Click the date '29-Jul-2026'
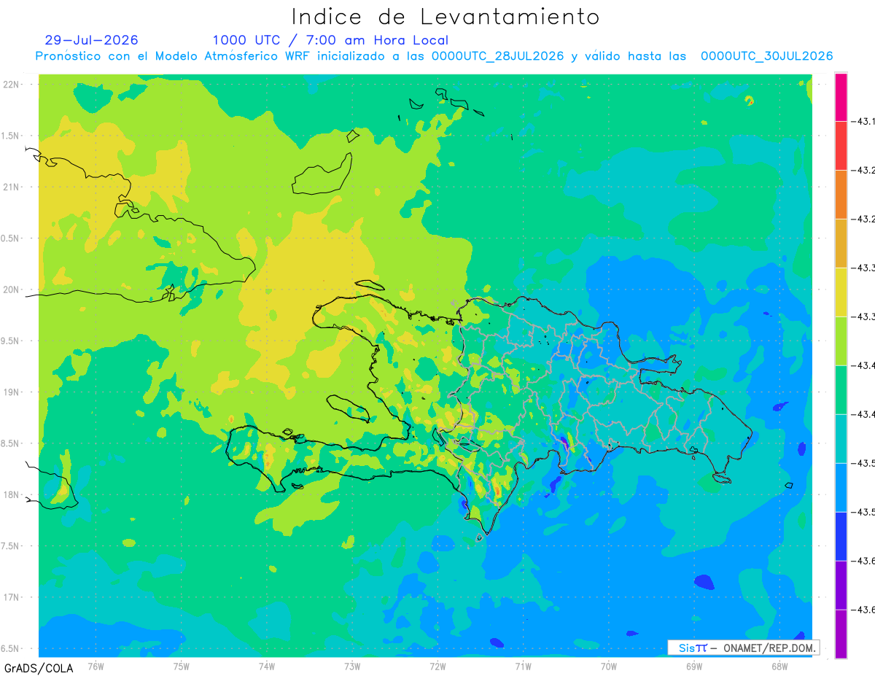This screenshot has width=875, height=676. point(91,40)
